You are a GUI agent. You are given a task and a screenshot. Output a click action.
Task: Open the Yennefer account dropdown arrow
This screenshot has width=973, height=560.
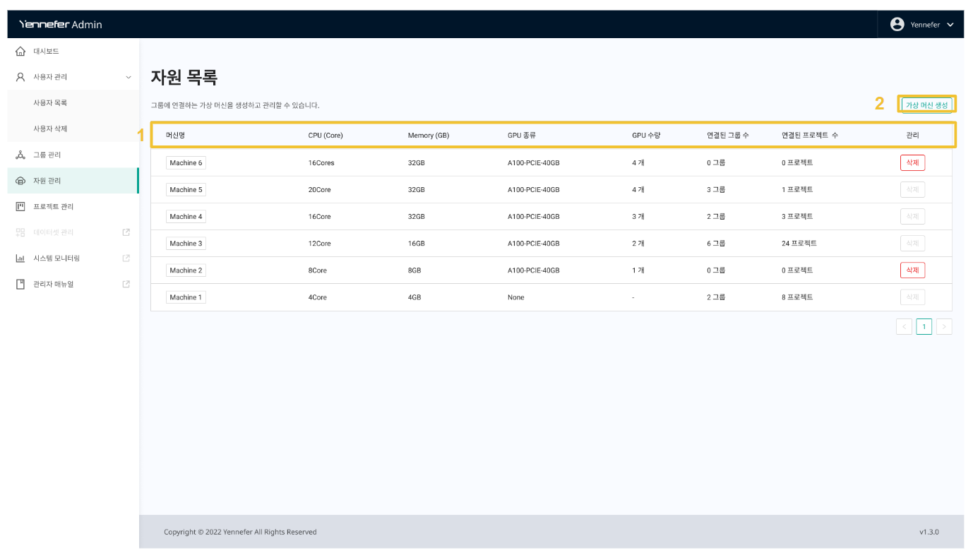pos(950,25)
